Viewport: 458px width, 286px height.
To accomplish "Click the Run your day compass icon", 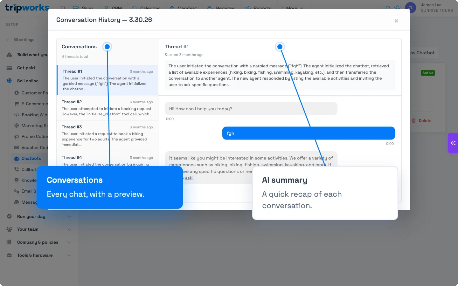I will tap(9, 216).
